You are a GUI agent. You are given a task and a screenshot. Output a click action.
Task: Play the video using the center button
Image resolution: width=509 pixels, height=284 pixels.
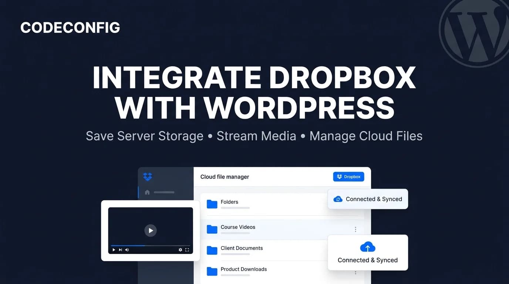tap(151, 230)
